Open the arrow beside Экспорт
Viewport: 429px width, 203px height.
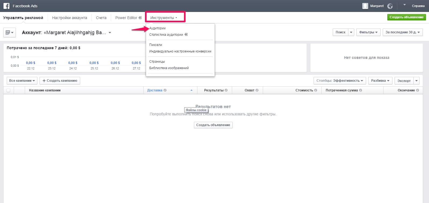[x=417, y=81]
